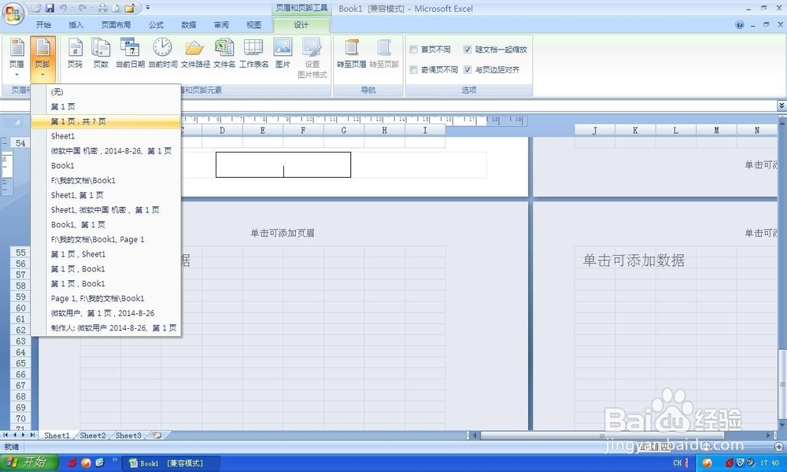Toggle 首页不同 (different first page) checkbox

414,49
